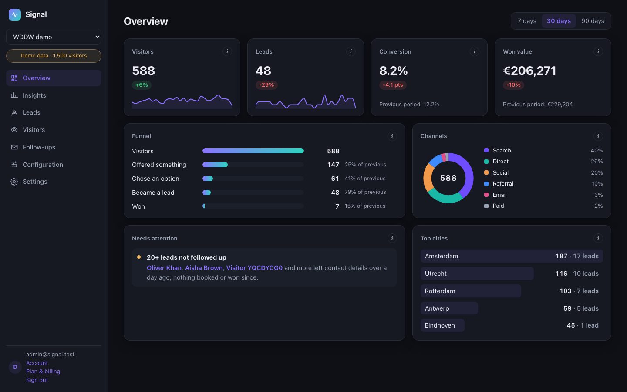
Task: Click the +6% visitors change badge
Action: [142, 85]
